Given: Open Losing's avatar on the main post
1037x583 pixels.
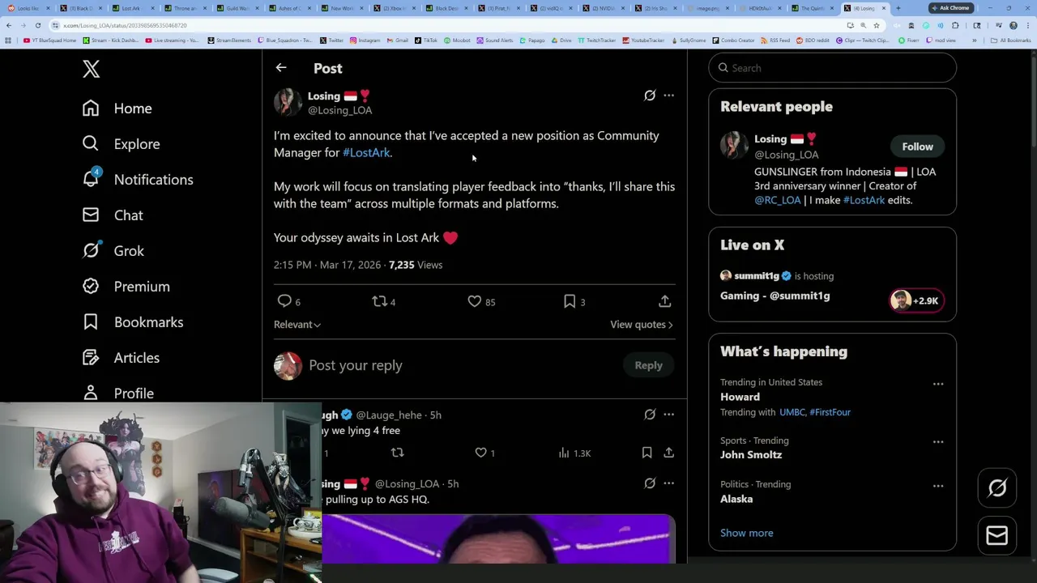Looking at the screenshot, I should pos(288,103).
